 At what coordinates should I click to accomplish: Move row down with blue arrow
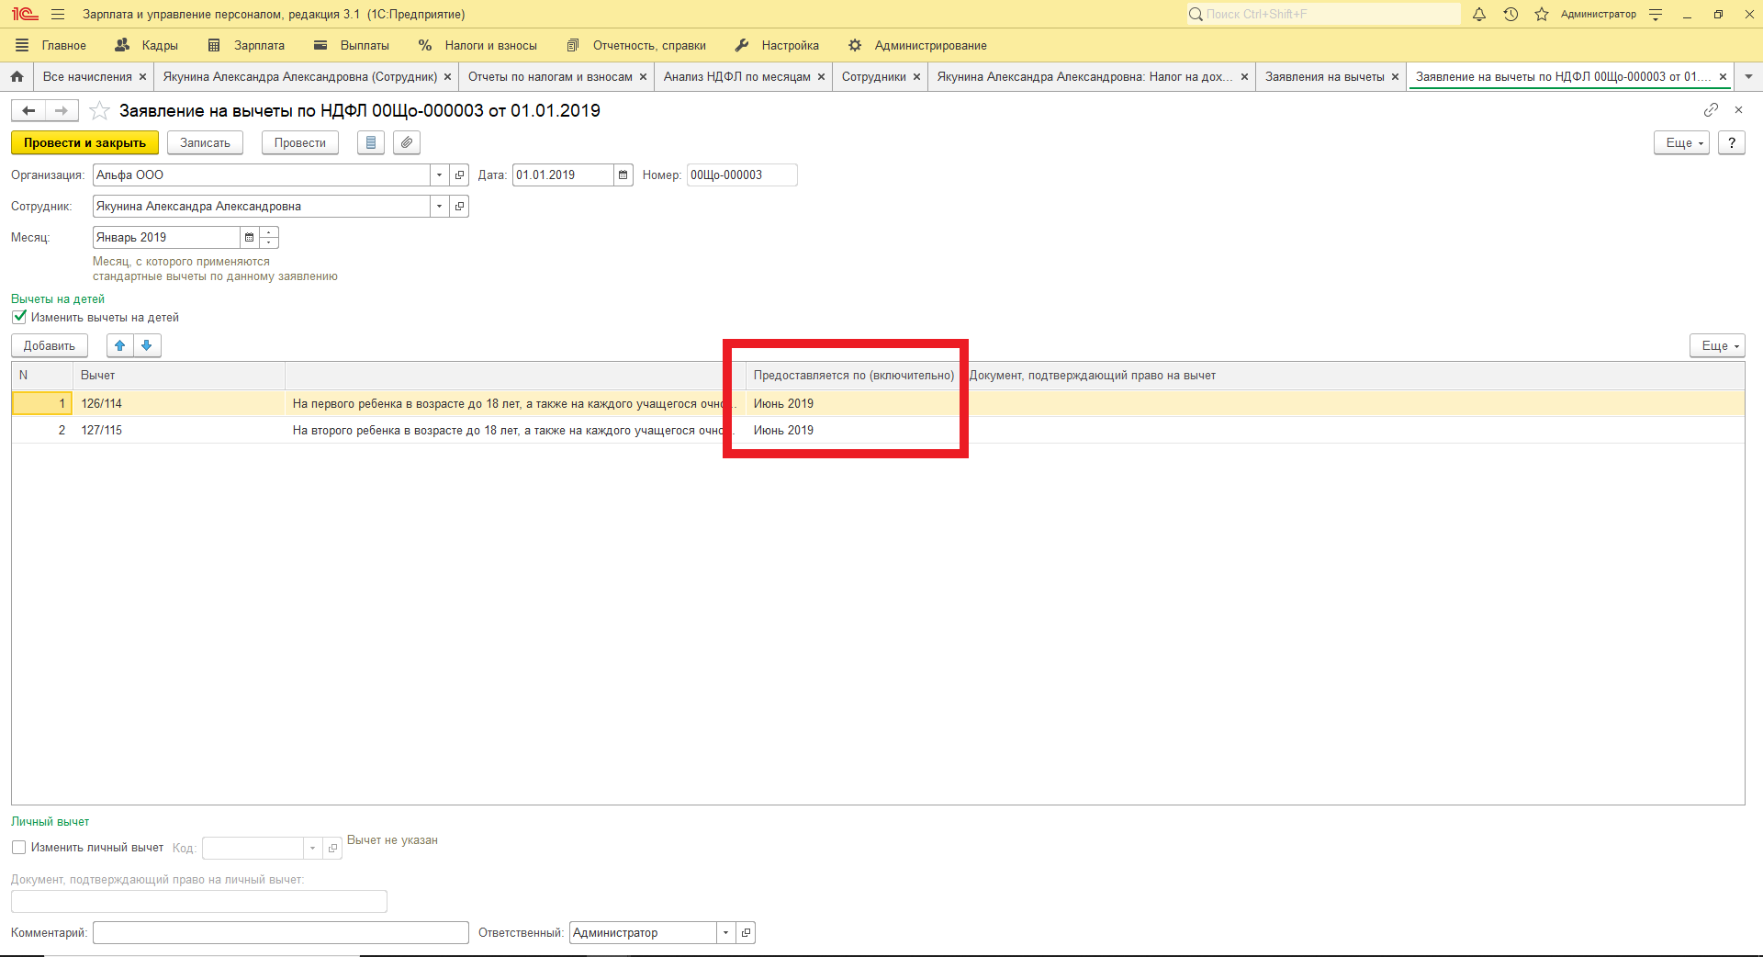[x=147, y=345]
